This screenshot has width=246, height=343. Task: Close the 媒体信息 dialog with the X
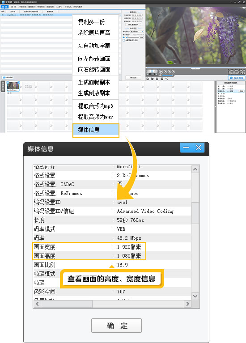pos(199,148)
